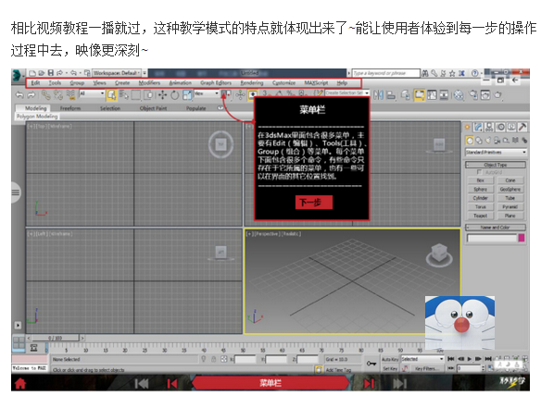Open the Workspace: Default dropdown
This screenshot has height=396, width=541.
click(117, 73)
